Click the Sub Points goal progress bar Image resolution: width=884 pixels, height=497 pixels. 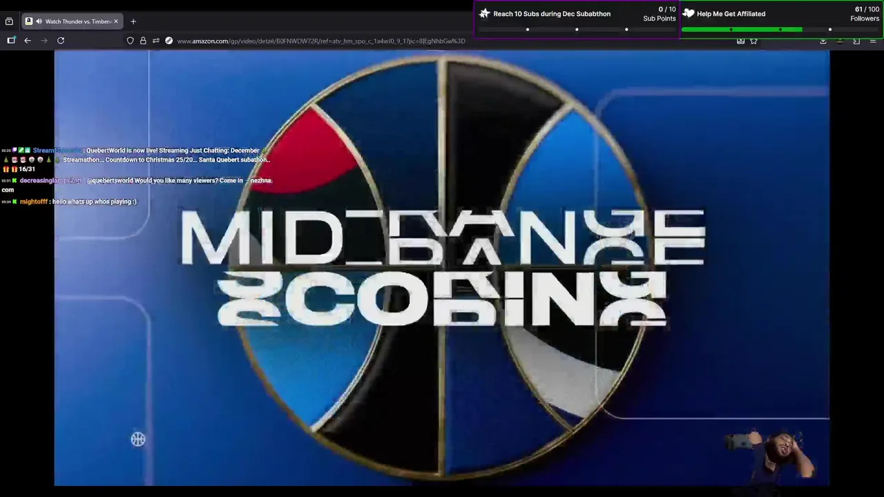click(577, 30)
